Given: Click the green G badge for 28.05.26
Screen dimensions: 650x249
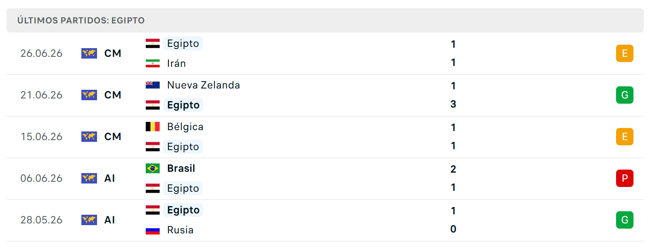Looking at the screenshot, I should coord(625,220).
